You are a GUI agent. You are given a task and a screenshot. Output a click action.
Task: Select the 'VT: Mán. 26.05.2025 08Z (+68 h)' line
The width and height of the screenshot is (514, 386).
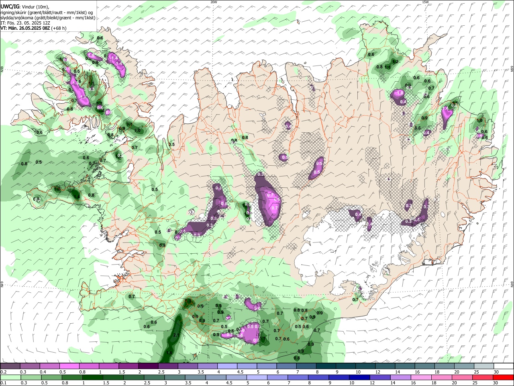33,28
